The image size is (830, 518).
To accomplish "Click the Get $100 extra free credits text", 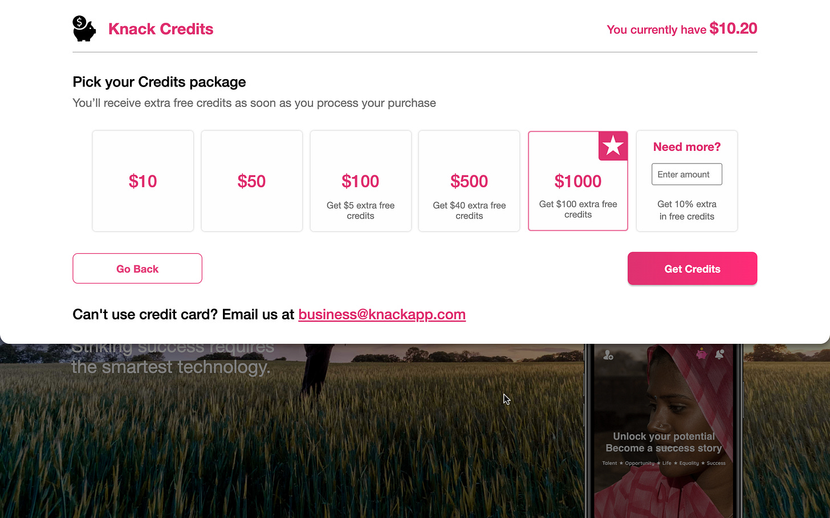I will click(x=578, y=209).
